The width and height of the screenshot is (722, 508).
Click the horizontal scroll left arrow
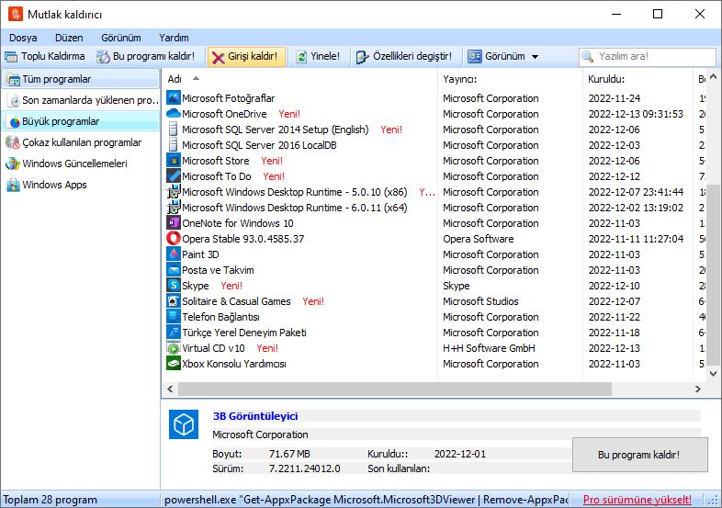pyautogui.click(x=170, y=389)
